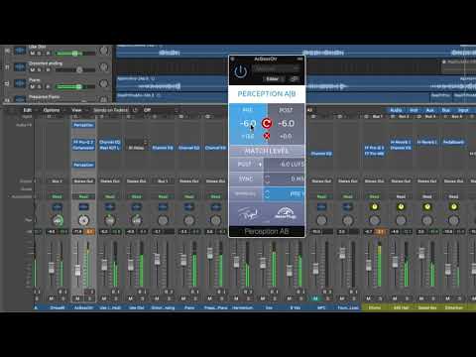476x357 pixels.
Task: Select the Harmonium channel name label
Action: [242, 307]
